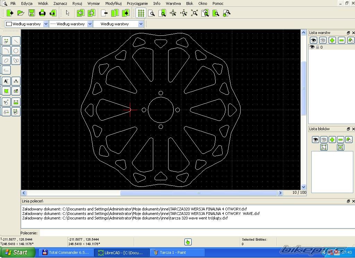Remove block with minus in Lista bloków
This screenshot has height=258, width=355.
[x=340, y=140]
